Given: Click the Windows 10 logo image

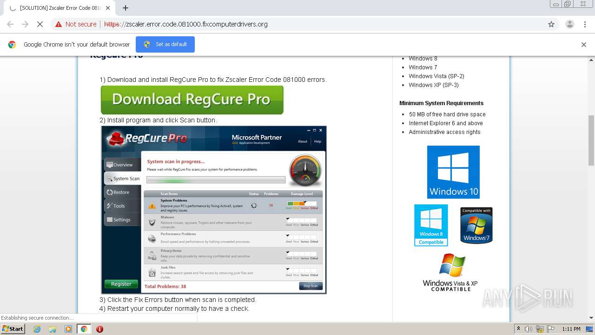Looking at the screenshot, I should [x=453, y=172].
